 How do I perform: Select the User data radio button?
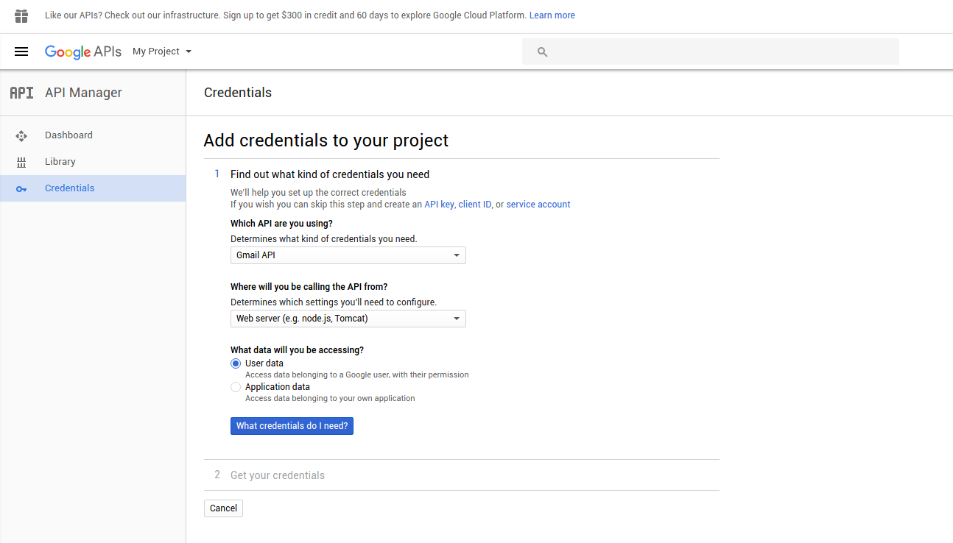click(236, 363)
